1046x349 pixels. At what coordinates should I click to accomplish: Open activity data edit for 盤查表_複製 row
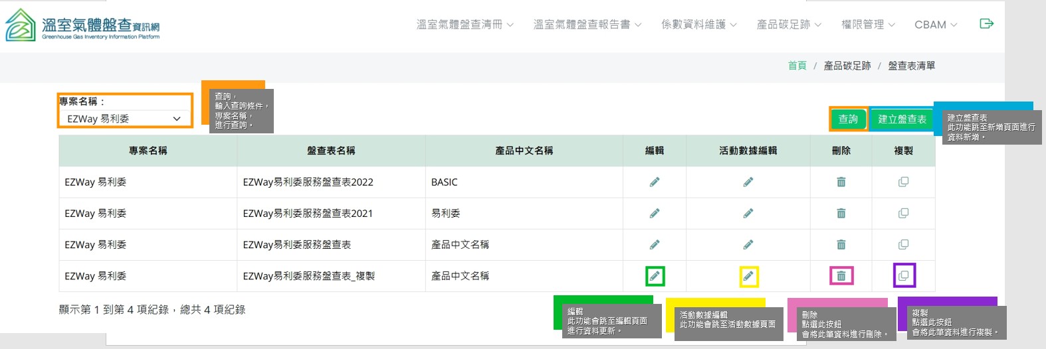(x=748, y=276)
